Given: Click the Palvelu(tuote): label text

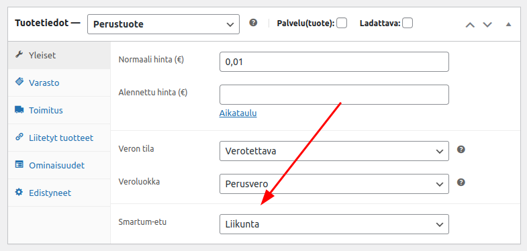Looking at the screenshot, I should tap(305, 23).
